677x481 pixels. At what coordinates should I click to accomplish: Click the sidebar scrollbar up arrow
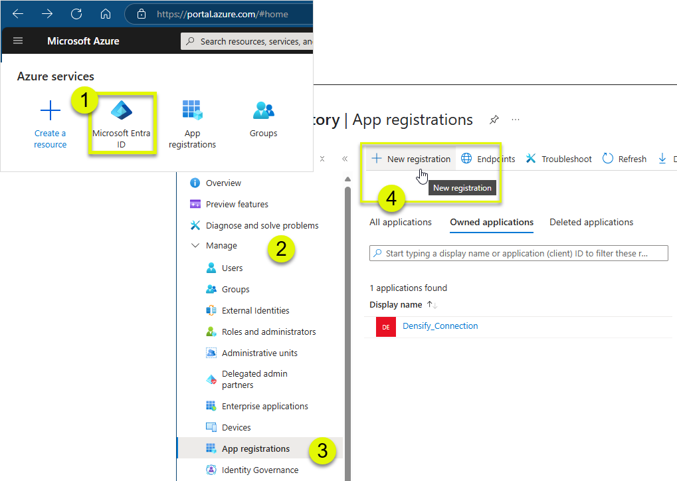click(x=347, y=179)
